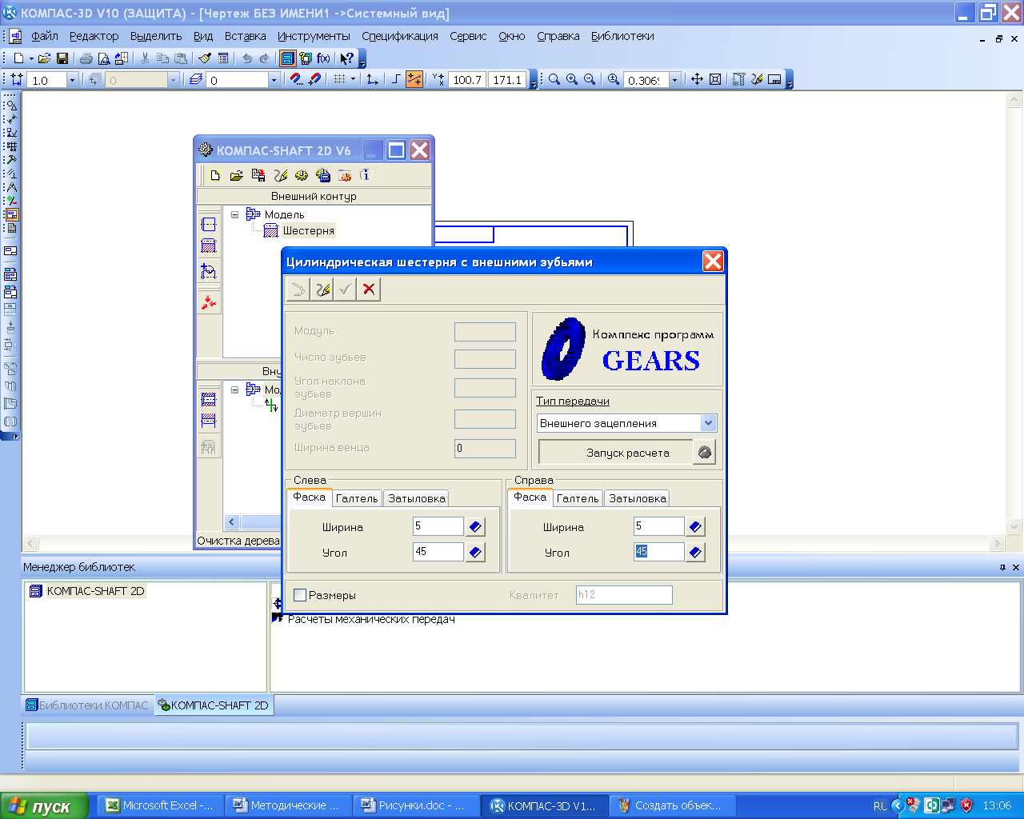Click the show all fit-to-window icon
Image resolution: width=1024 pixels, height=819 pixels.
click(x=715, y=80)
